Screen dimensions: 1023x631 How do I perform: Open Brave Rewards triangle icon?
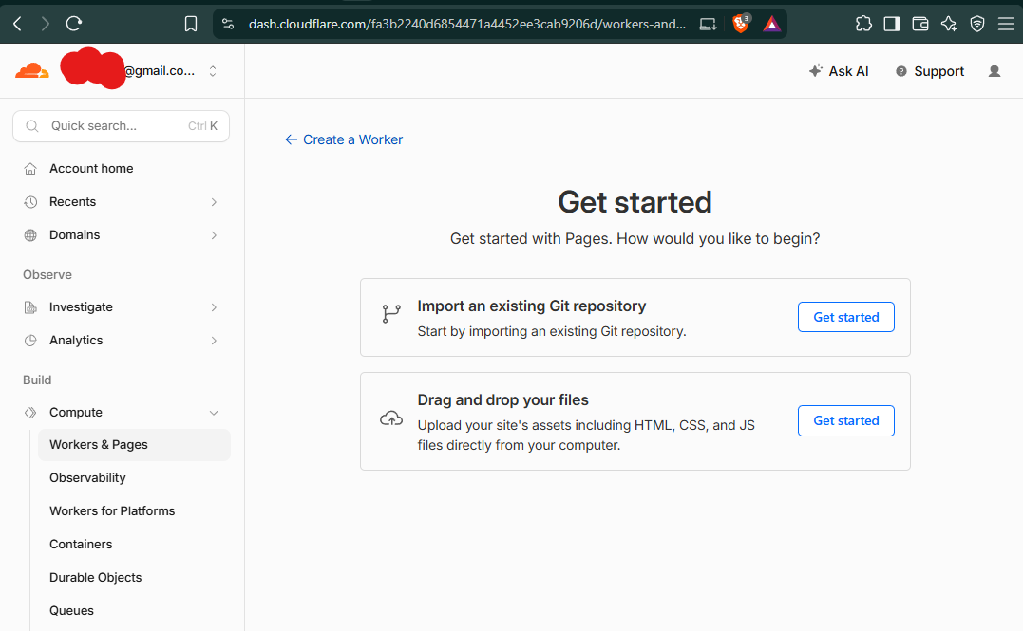pyautogui.click(x=772, y=24)
